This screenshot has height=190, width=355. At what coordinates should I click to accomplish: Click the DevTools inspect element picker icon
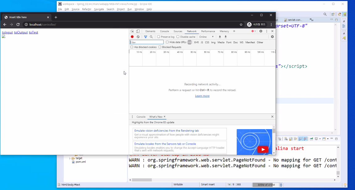pyautogui.click(x=132, y=31)
